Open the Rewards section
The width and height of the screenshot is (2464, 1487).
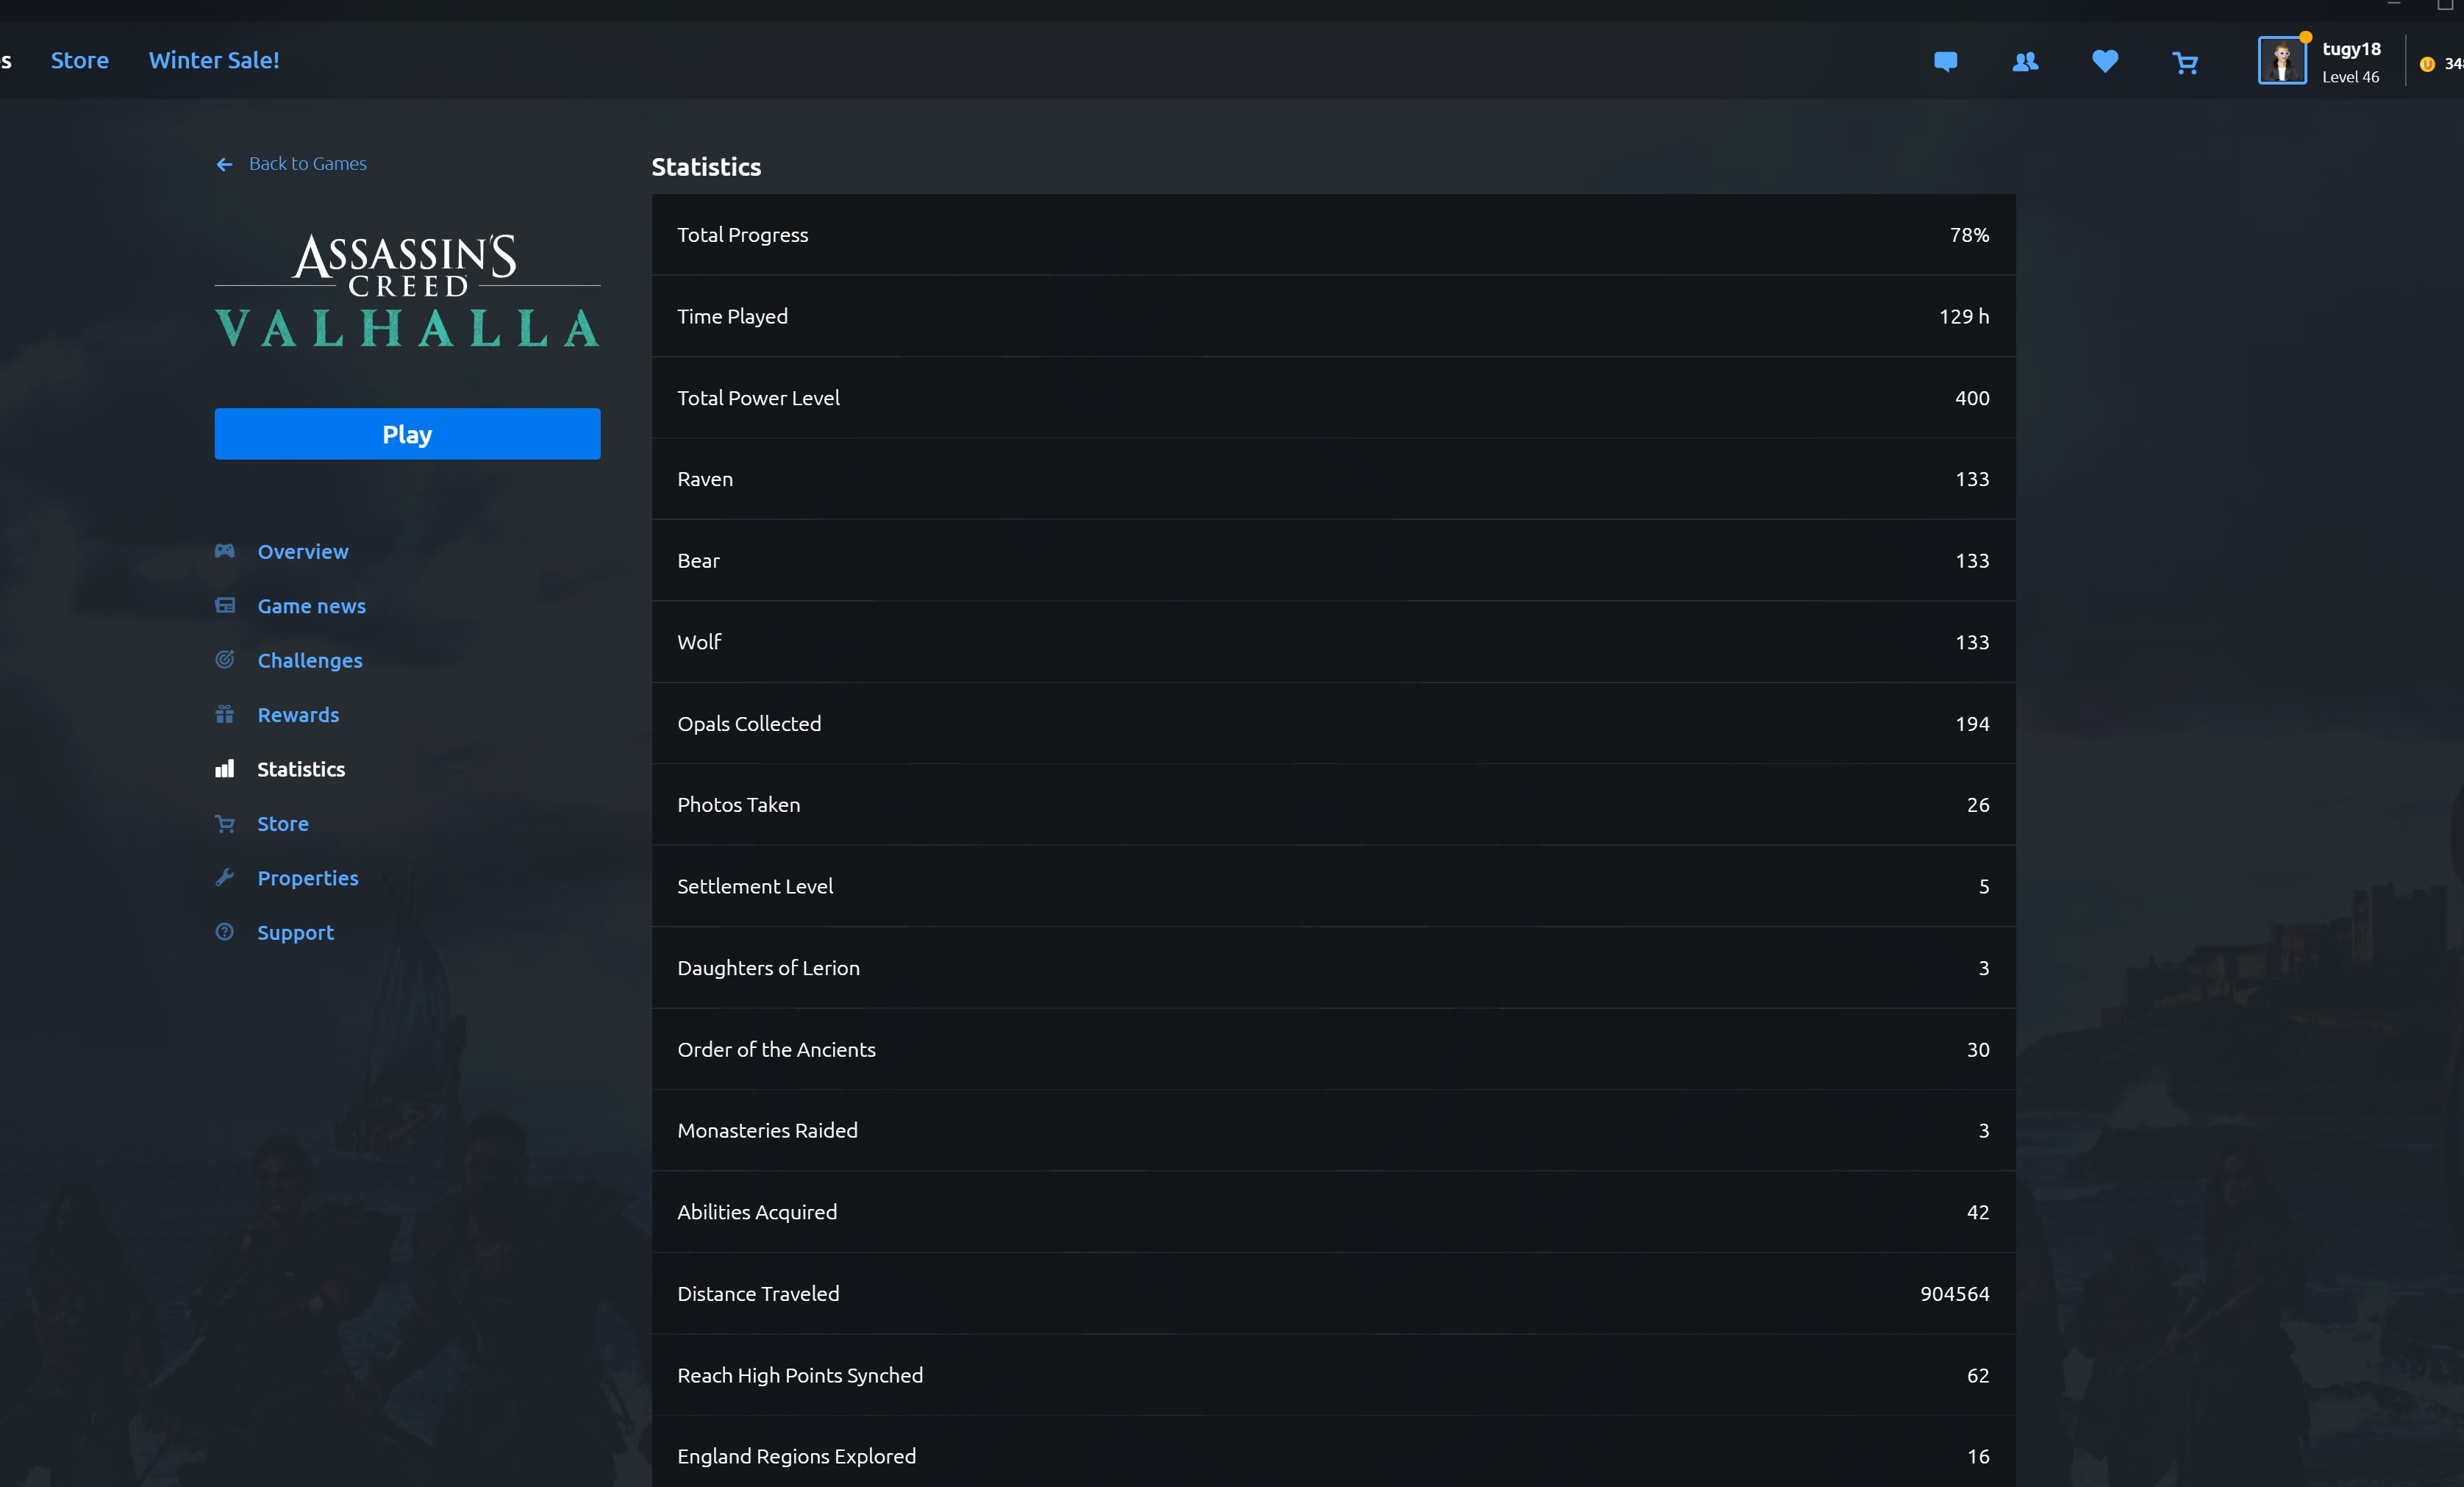click(298, 715)
